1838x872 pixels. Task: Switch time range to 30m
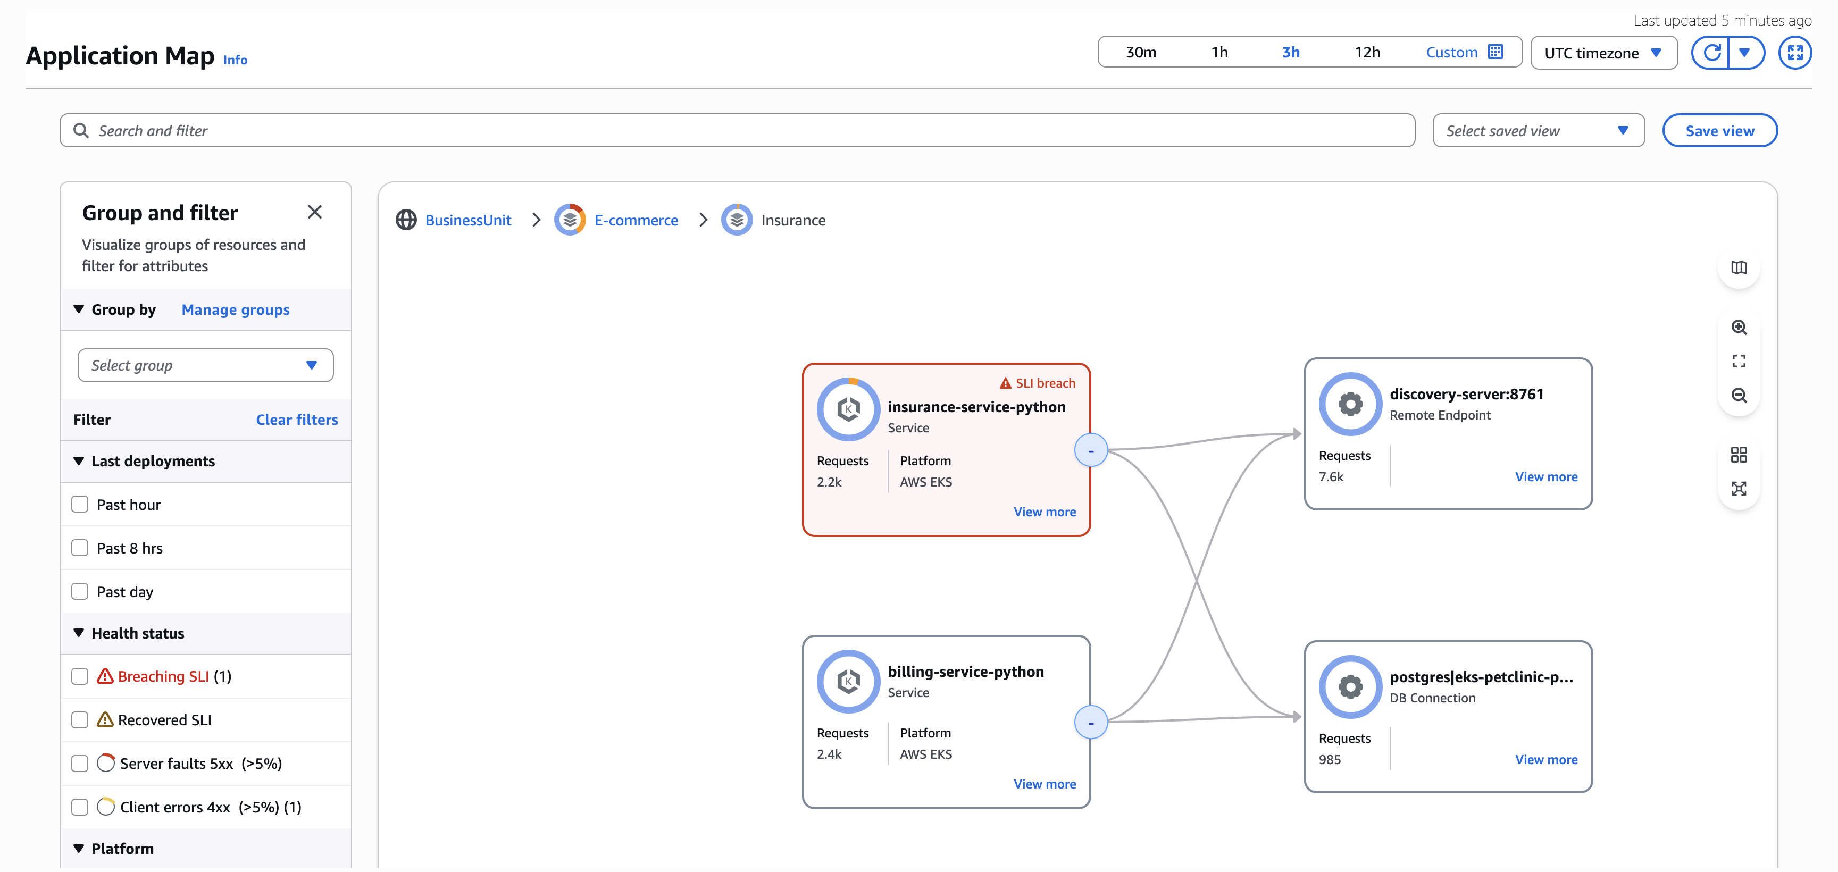(1142, 52)
